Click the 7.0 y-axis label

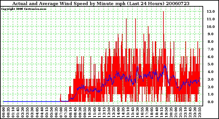click(x=211, y=49)
